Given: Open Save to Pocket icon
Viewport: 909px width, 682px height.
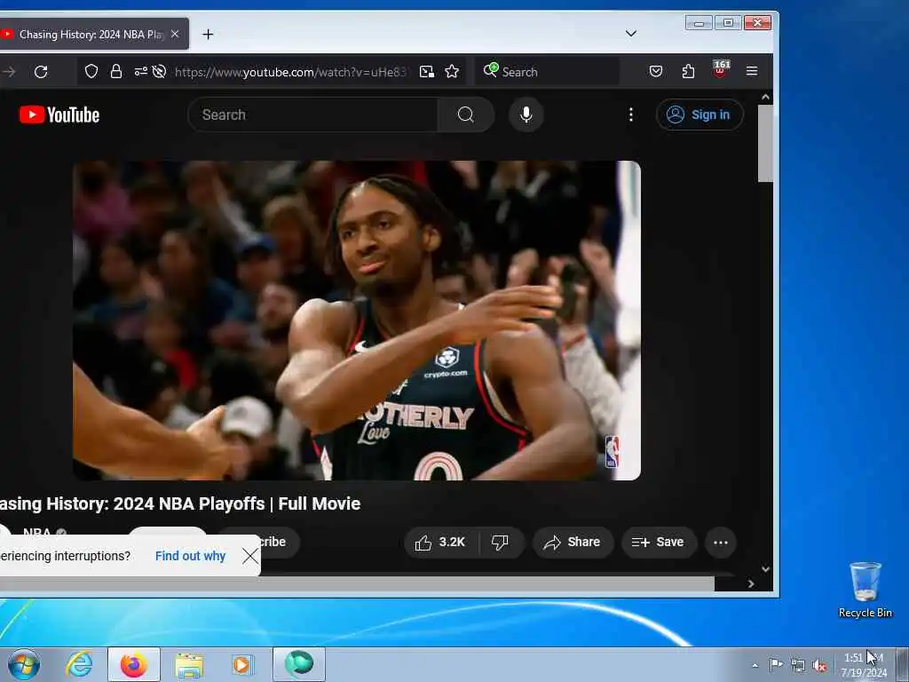Looking at the screenshot, I should click(x=656, y=71).
